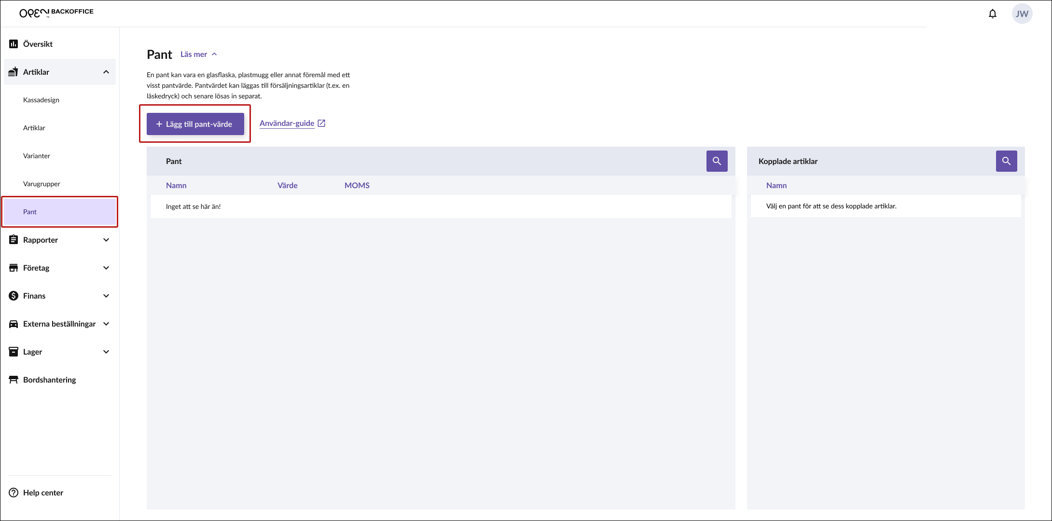
Task: Select Pant in sidebar
Action: (60, 212)
